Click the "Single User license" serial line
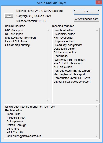103x143 pixels. (x=30, y=107)
